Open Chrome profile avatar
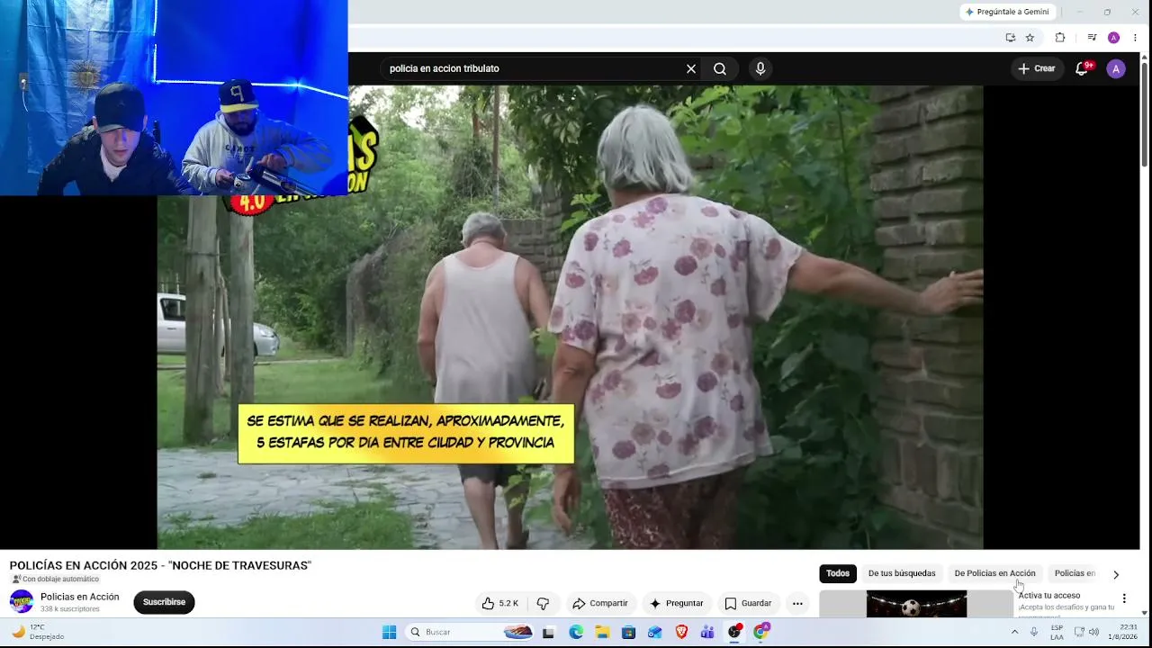Screen dimensions: 1152x648 [1113, 38]
